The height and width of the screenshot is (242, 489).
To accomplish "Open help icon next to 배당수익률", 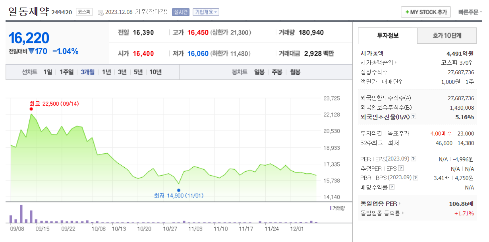I will point(392,187).
